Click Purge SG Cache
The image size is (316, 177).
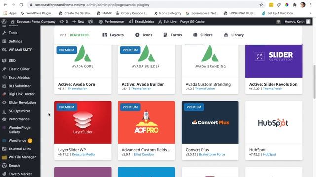point(192,22)
